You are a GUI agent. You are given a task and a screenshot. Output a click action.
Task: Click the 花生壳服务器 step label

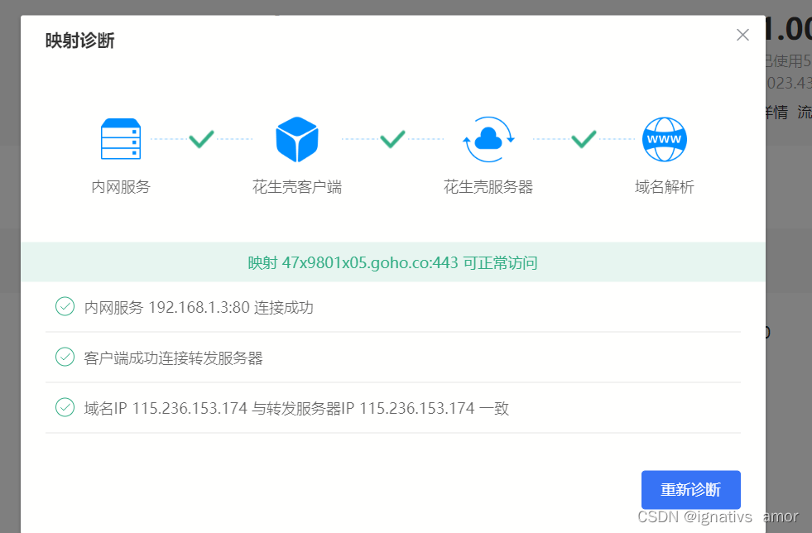click(x=488, y=186)
